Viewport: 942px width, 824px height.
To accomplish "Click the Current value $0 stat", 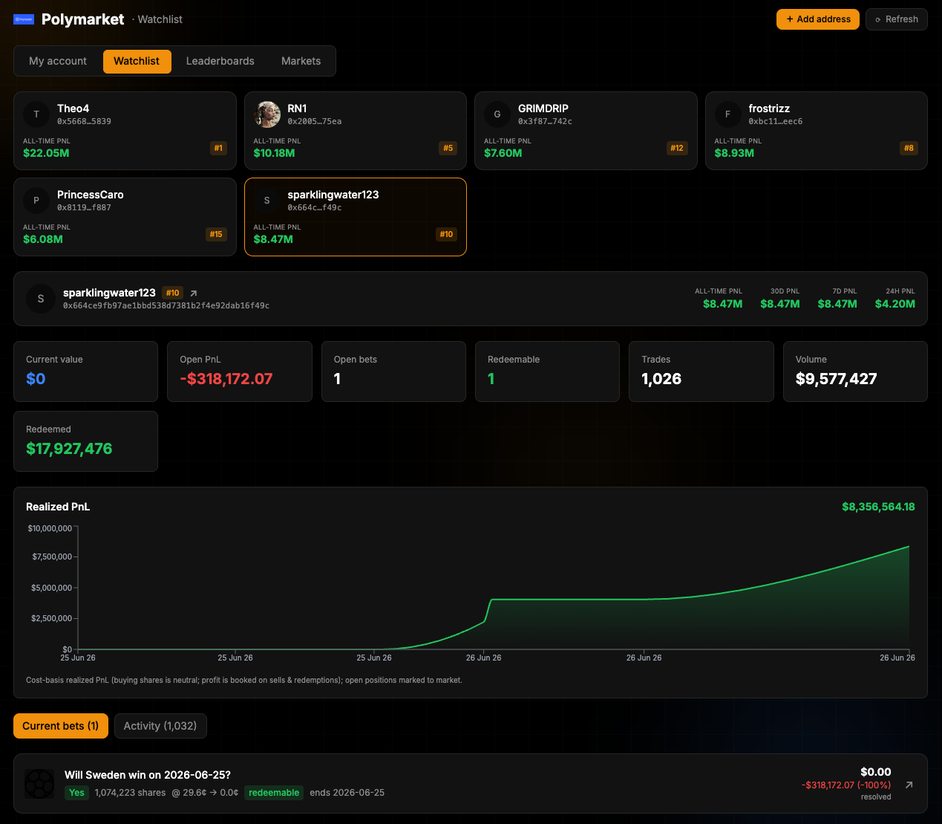I will click(85, 372).
